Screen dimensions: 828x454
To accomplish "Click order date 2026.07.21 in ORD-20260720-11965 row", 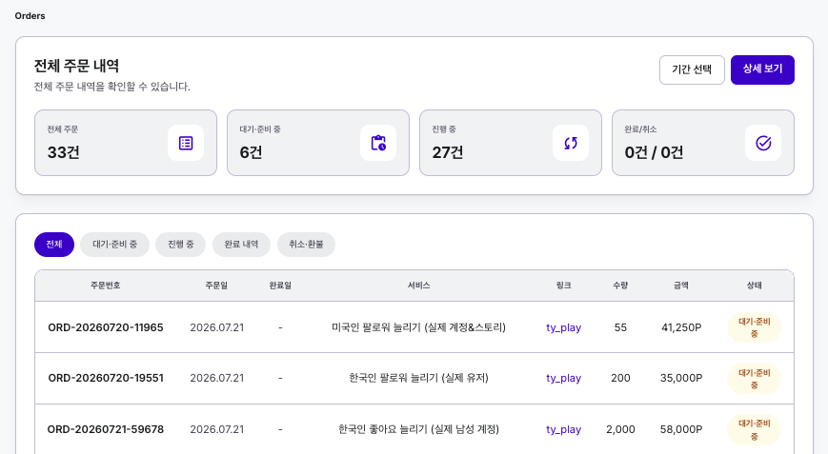I will coord(217,327).
